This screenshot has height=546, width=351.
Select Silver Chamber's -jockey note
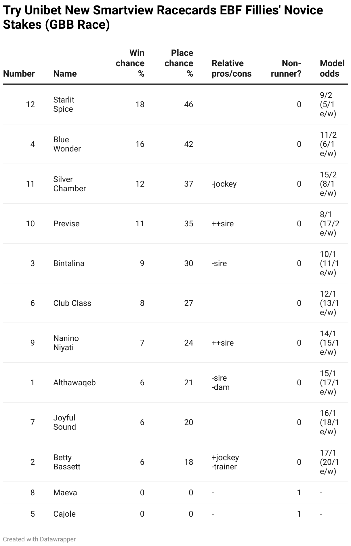pyautogui.click(x=224, y=184)
